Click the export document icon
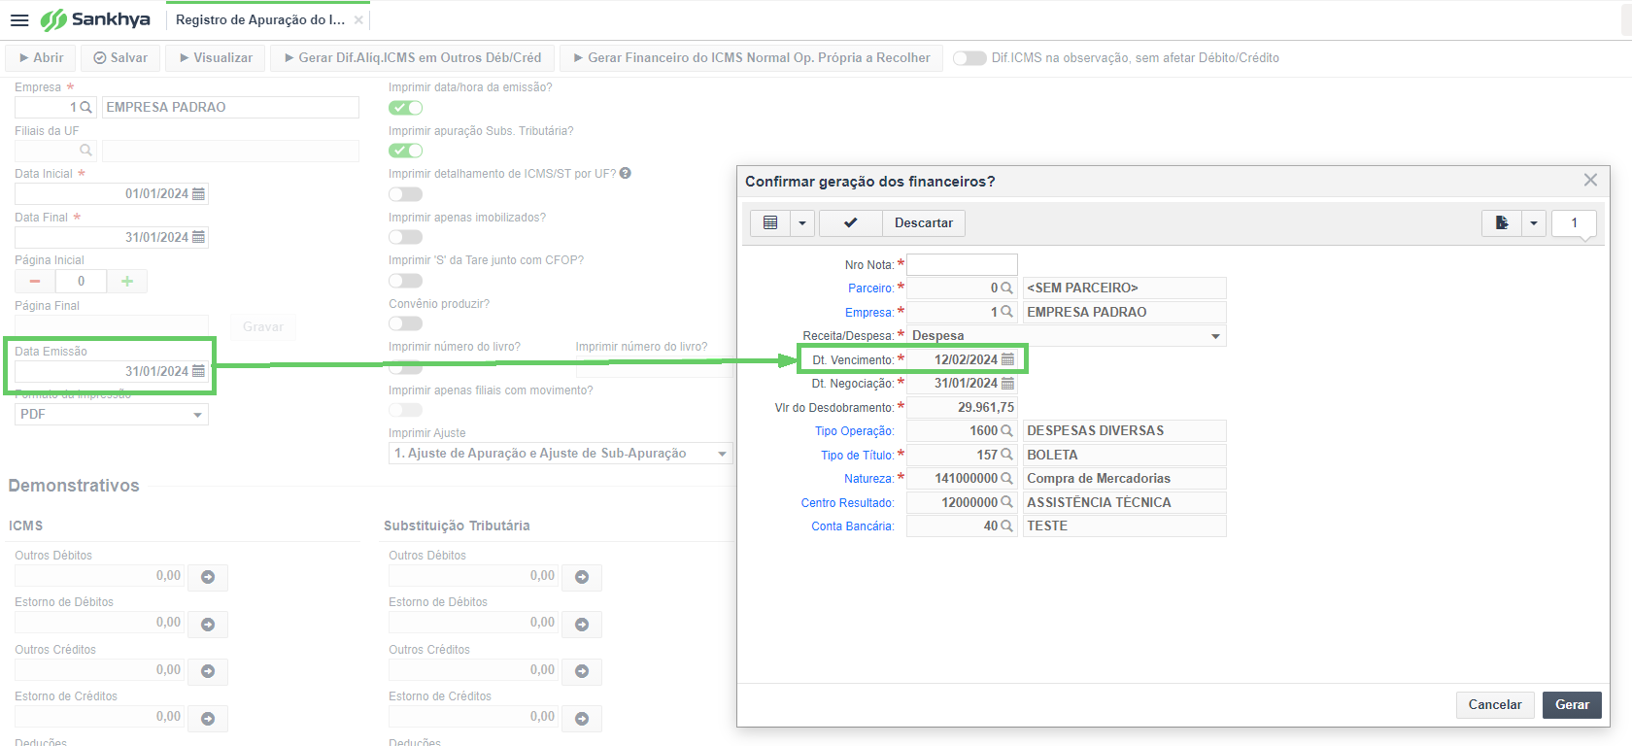 (x=1502, y=222)
